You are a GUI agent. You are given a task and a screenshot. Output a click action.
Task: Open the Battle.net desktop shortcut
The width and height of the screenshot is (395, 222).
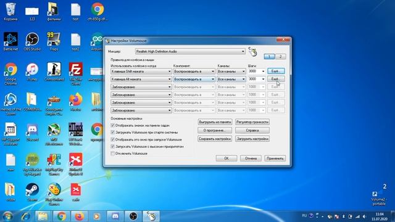(10, 41)
